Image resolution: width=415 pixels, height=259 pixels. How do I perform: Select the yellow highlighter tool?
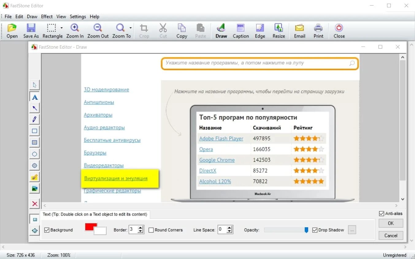[35, 177]
